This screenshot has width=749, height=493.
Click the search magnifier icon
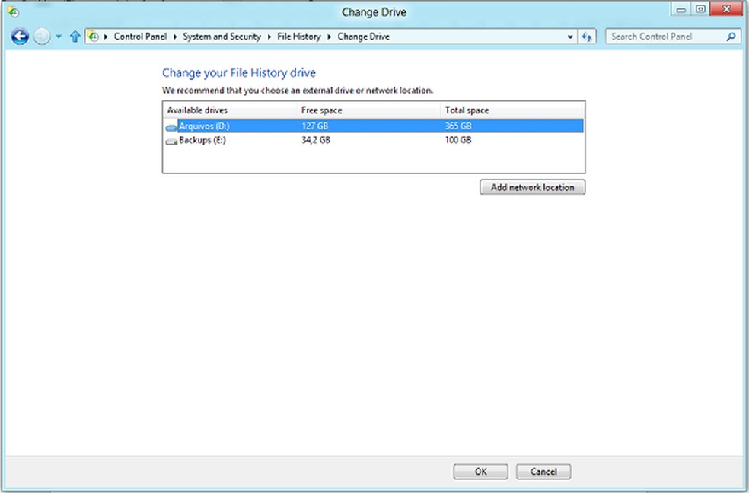click(731, 37)
